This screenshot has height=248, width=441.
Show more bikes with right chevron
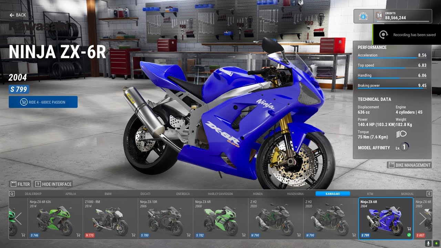coord(423,218)
